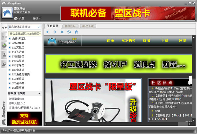Click the 游戏人数:310 statistic
197x134 pixels.
pyautogui.click(x=17, y=103)
